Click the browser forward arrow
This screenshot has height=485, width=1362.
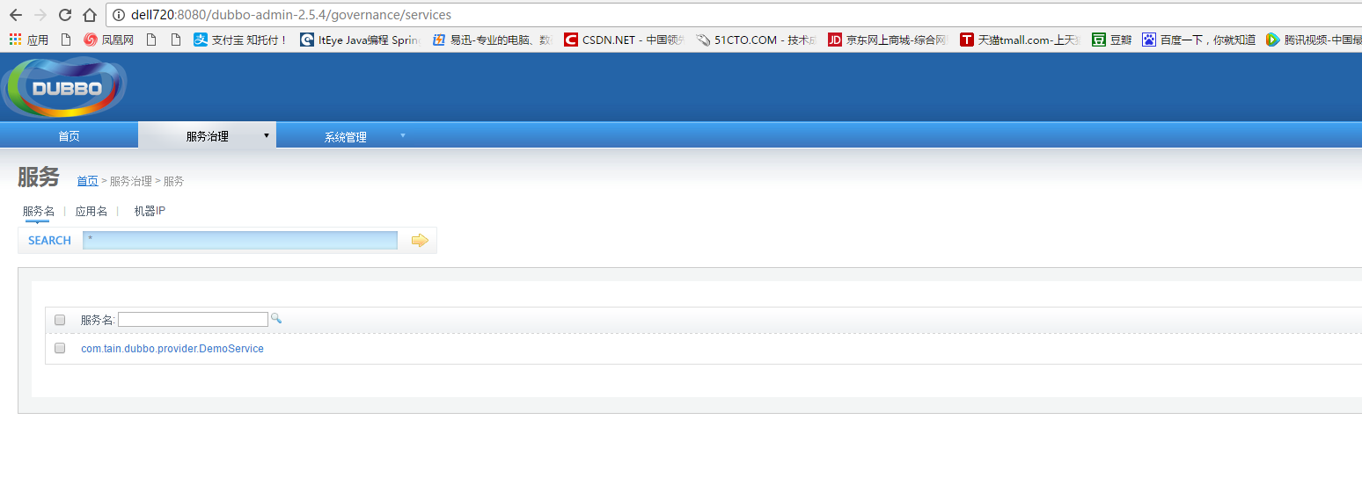[40, 15]
